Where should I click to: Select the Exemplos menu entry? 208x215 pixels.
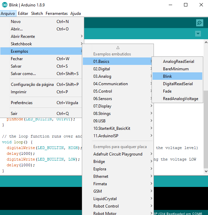point(41,51)
